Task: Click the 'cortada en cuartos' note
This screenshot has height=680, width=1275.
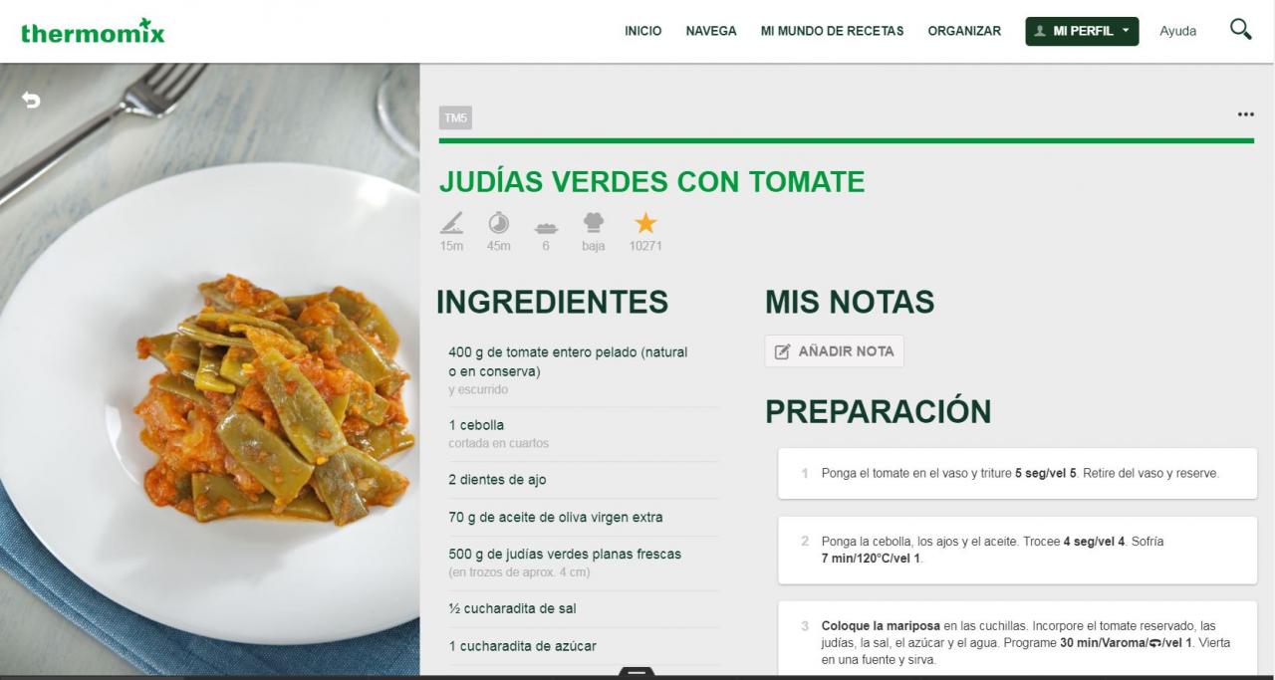Action: tap(498, 443)
